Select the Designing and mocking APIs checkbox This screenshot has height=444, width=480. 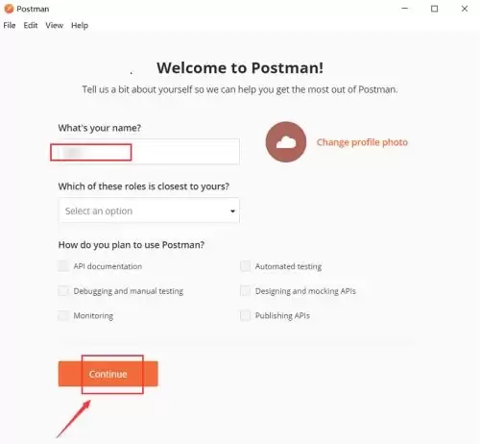point(245,291)
